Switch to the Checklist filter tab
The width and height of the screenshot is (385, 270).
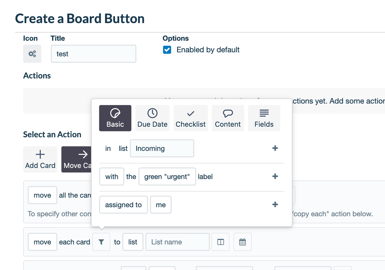(190, 118)
